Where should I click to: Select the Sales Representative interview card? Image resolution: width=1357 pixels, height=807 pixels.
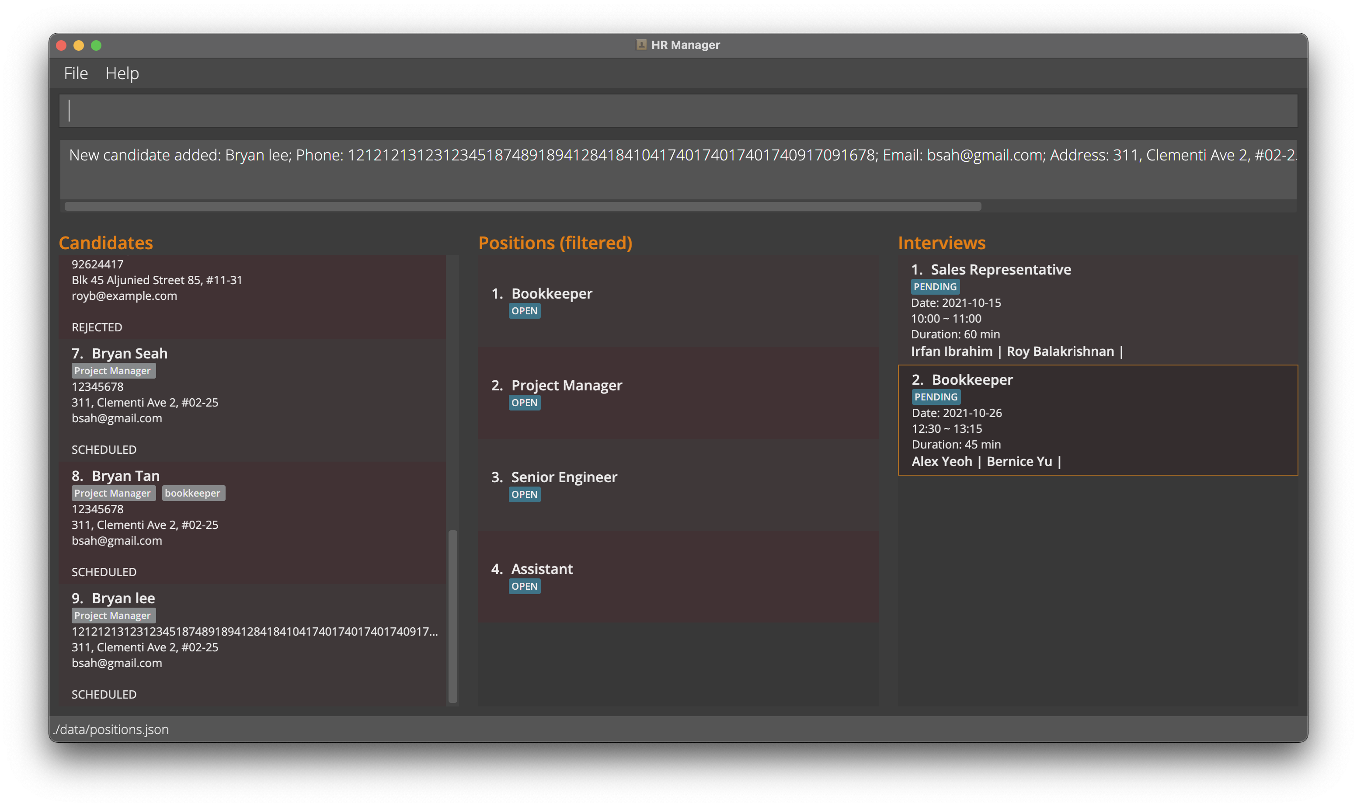click(1097, 310)
